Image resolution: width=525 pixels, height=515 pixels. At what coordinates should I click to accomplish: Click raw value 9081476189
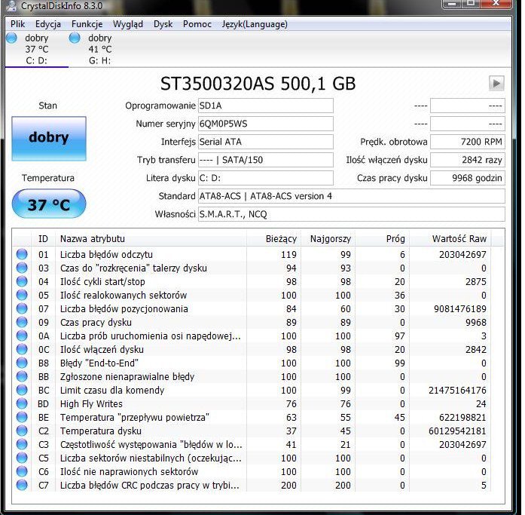pyautogui.click(x=460, y=308)
